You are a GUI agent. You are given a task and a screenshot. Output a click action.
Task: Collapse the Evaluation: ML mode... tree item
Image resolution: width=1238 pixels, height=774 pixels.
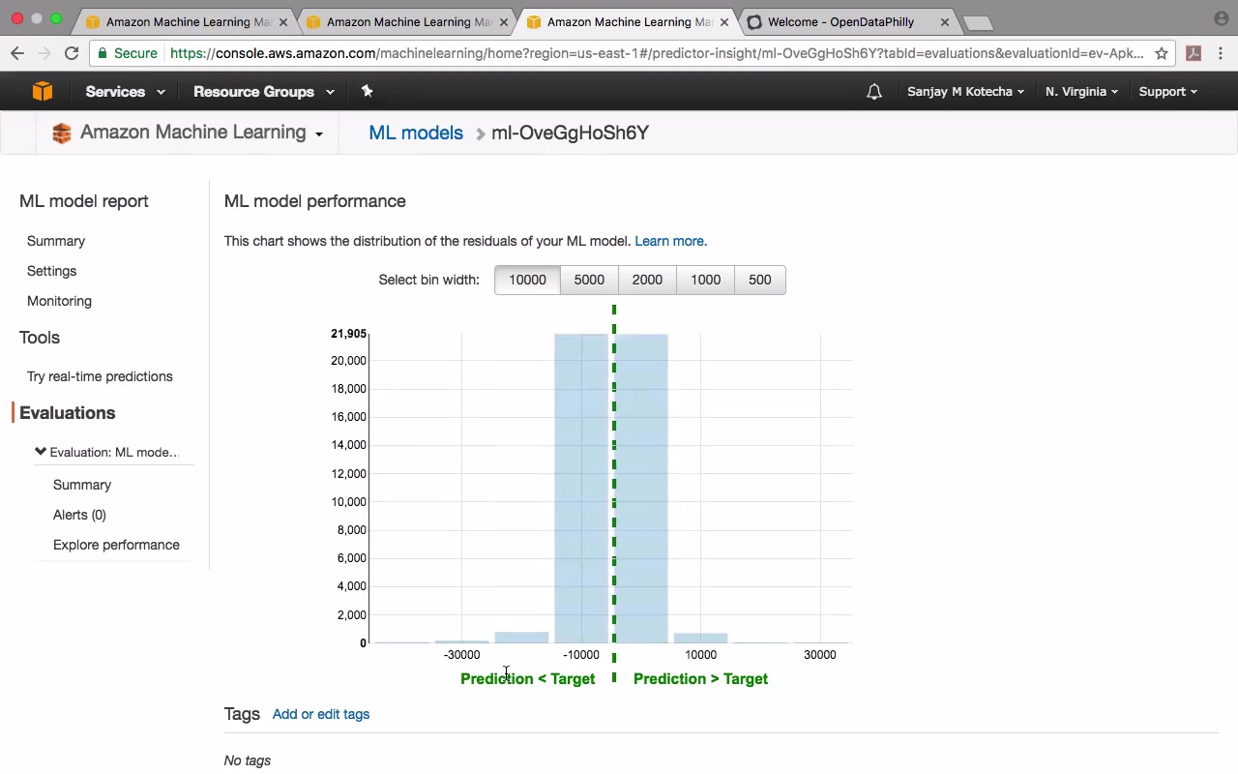click(41, 452)
